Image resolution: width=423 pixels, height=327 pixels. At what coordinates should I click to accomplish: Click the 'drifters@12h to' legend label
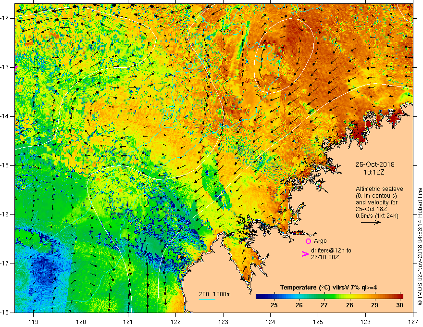coord(331,251)
